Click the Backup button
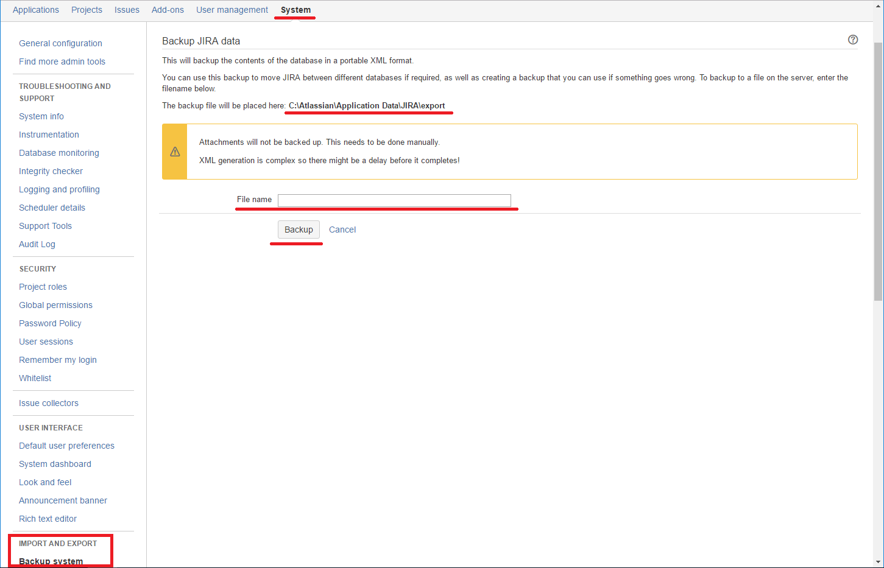Viewport: 884px width, 568px height. pyautogui.click(x=299, y=230)
